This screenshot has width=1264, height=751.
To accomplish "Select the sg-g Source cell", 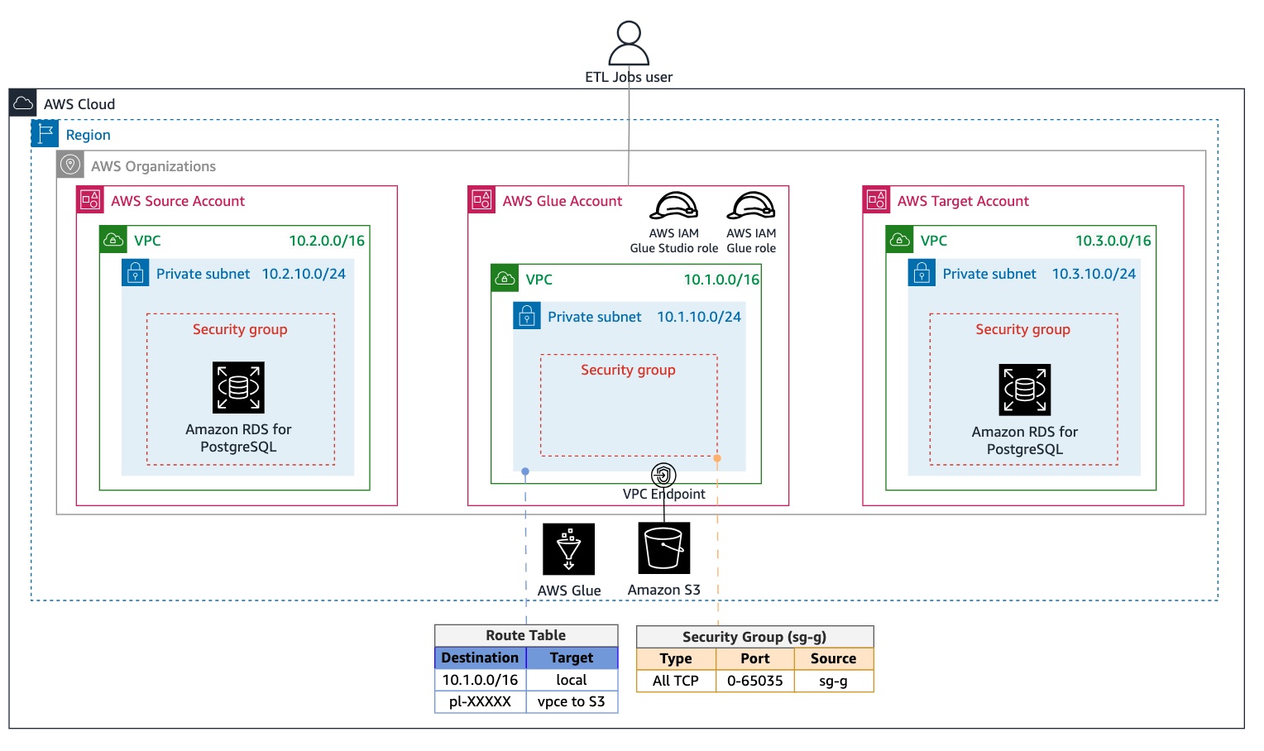I will (x=833, y=681).
